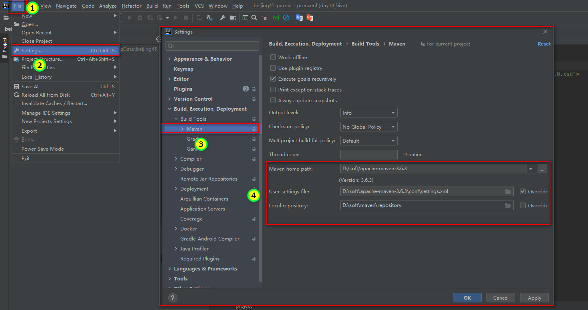Click the wrench Settings toolbar icon
This screenshot has height=310, width=588.
(223, 18)
